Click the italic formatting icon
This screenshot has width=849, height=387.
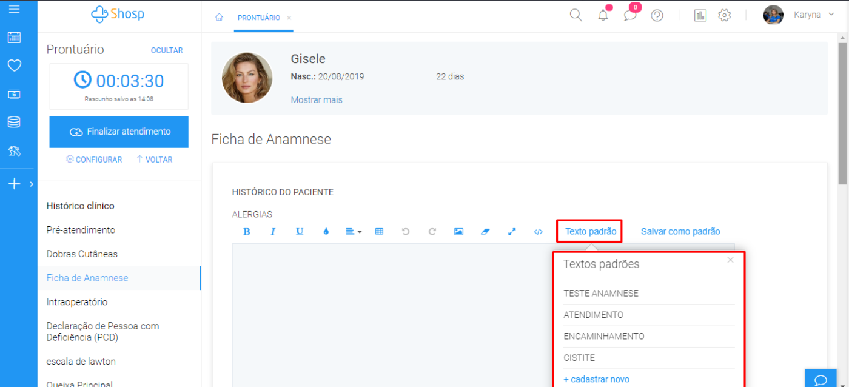[x=273, y=232]
